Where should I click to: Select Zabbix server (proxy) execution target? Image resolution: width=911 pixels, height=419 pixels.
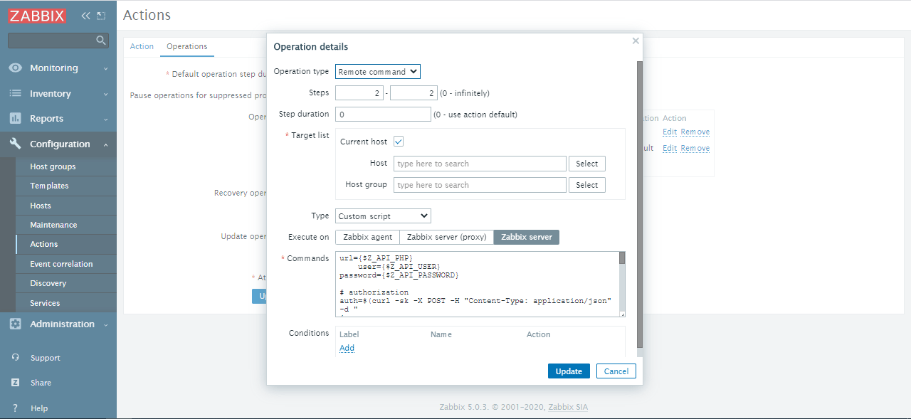point(446,237)
